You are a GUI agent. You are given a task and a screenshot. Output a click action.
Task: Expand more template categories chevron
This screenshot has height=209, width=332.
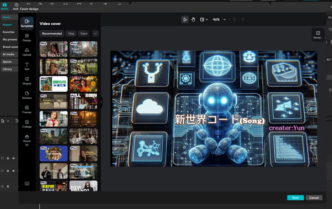pos(95,33)
